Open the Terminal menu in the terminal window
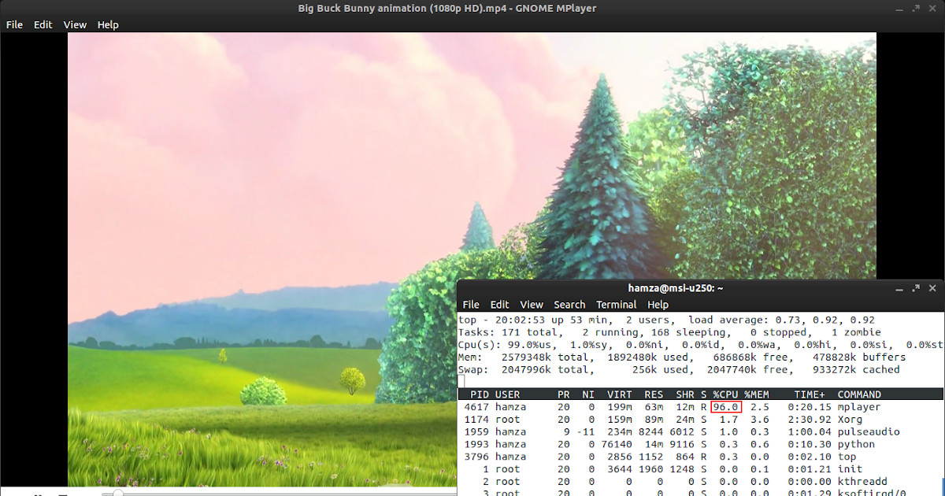The height and width of the screenshot is (496, 945). click(x=616, y=305)
